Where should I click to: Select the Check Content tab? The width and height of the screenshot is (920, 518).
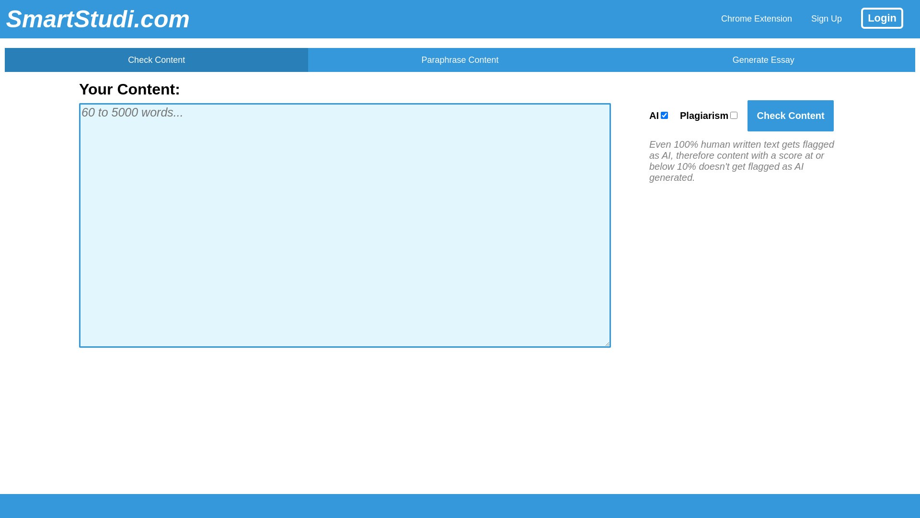(156, 59)
